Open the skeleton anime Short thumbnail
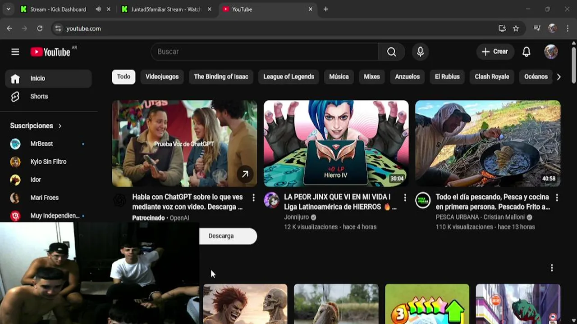This screenshot has width=577, height=324. click(245, 304)
